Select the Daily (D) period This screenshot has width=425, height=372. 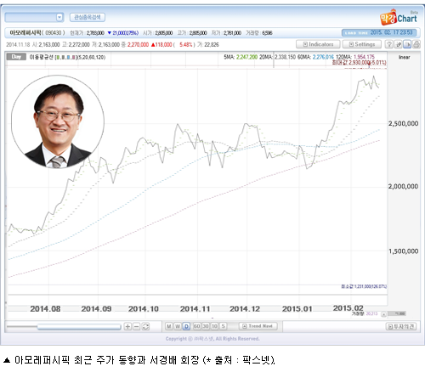[186, 326]
